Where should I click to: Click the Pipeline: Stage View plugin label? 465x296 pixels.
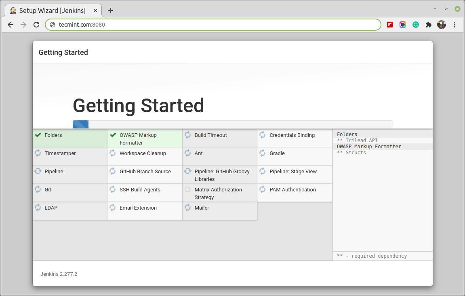click(293, 171)
